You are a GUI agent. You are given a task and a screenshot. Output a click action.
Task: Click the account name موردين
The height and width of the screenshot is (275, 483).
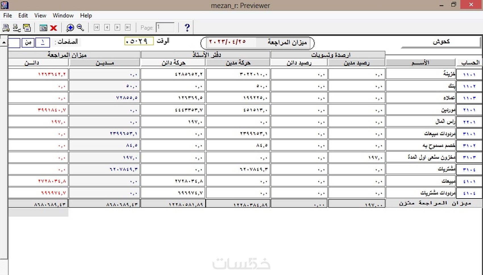(448, 110)
